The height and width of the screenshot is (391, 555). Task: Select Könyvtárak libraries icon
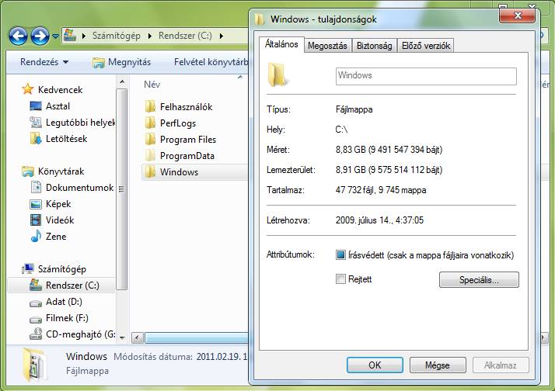point(28,171)
